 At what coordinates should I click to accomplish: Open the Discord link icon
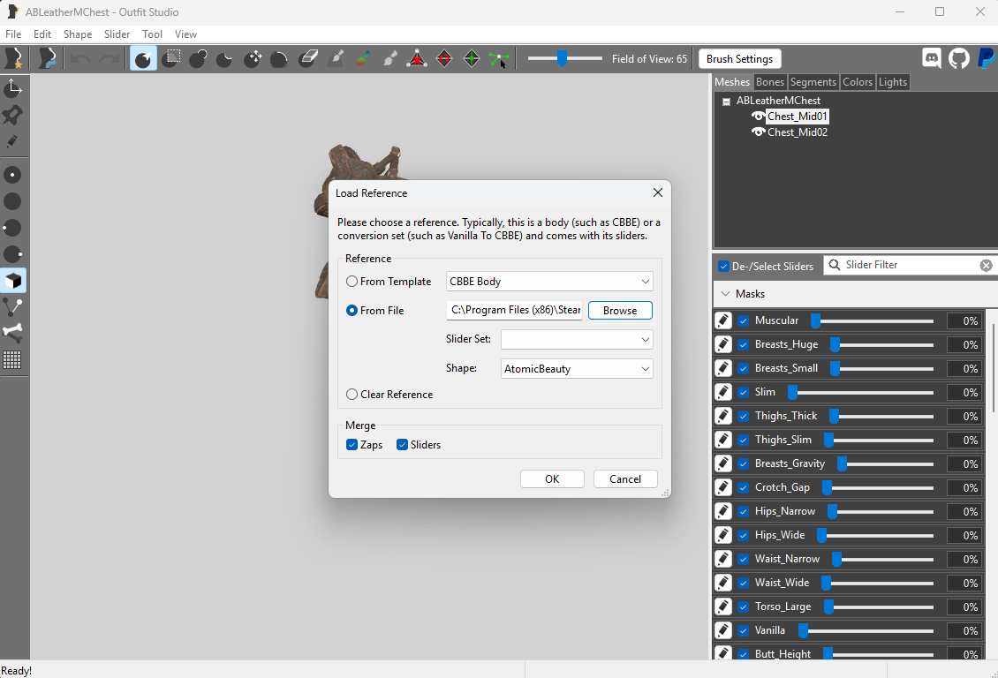[x=932, y=58]
